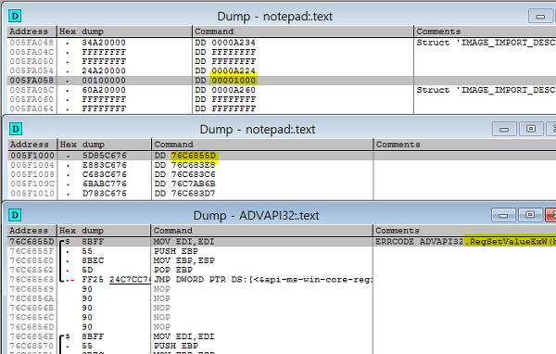556x354 pixels.
Task: Click the underlined 24C7CC76 hex operand
Action: point(130,280)
